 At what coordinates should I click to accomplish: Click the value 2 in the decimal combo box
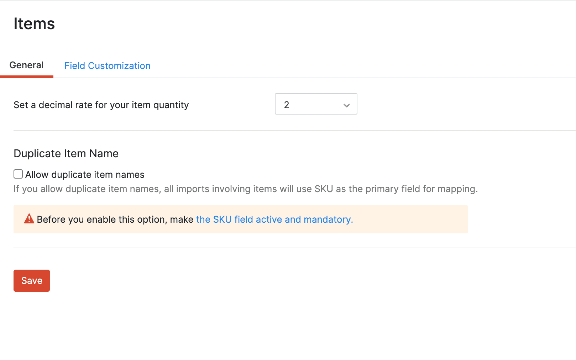pos(287,105)
